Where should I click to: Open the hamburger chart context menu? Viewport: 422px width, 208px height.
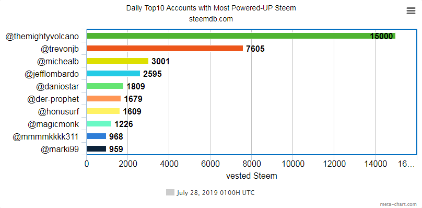click(x=411, y=11)
